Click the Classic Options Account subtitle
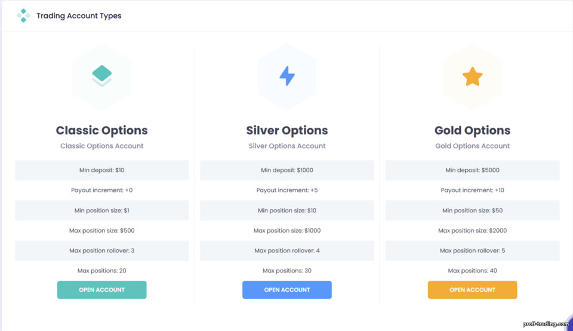The height and width of the screenshot is (331, 573). (102, 146)
